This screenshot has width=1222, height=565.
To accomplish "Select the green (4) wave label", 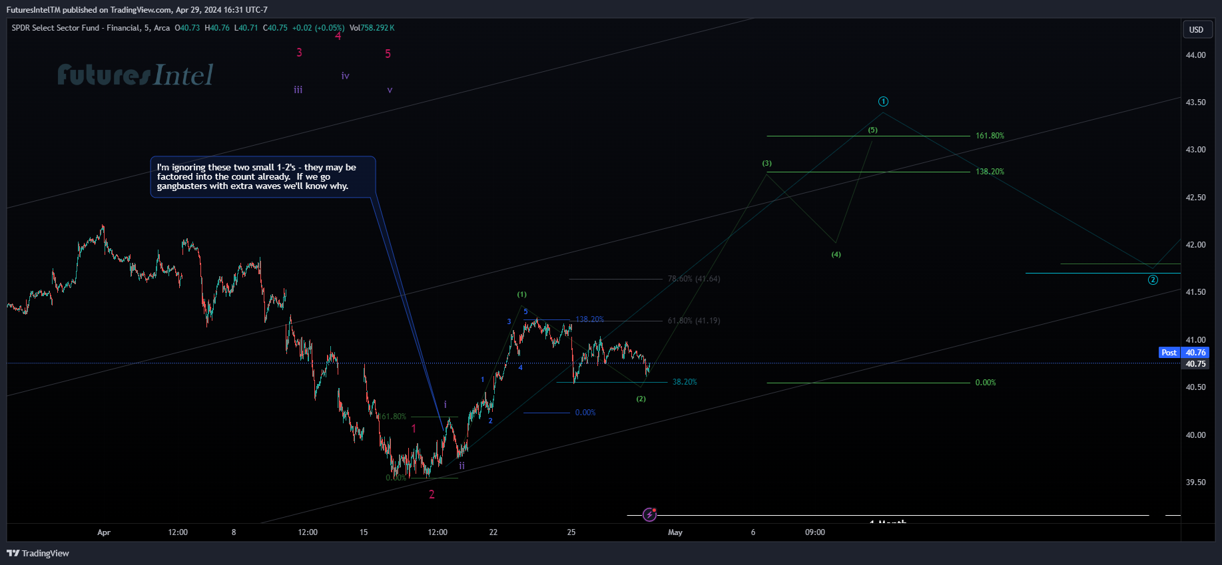I will 836,254.
